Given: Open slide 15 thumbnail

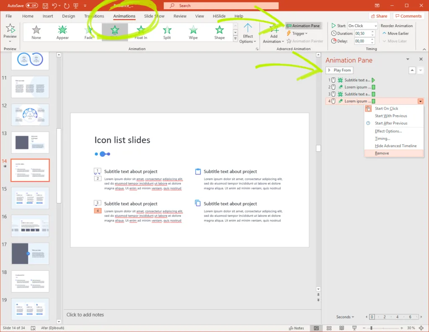Looking at the screenshot, I should [x=30, y=198].
